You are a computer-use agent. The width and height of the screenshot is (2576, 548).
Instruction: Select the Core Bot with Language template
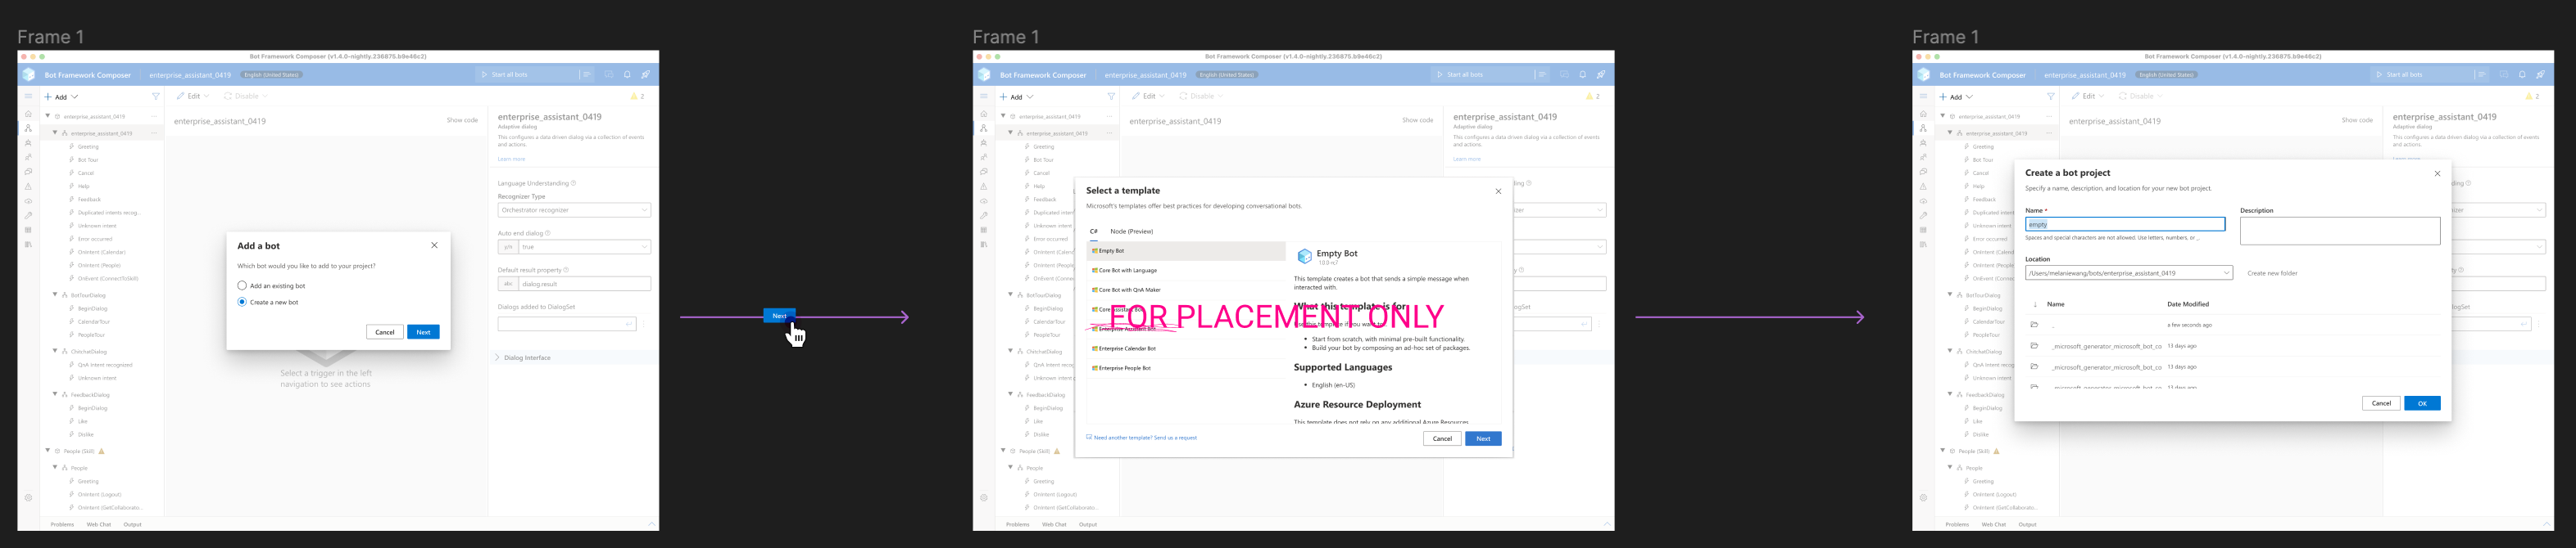(x=1186, y=271)
